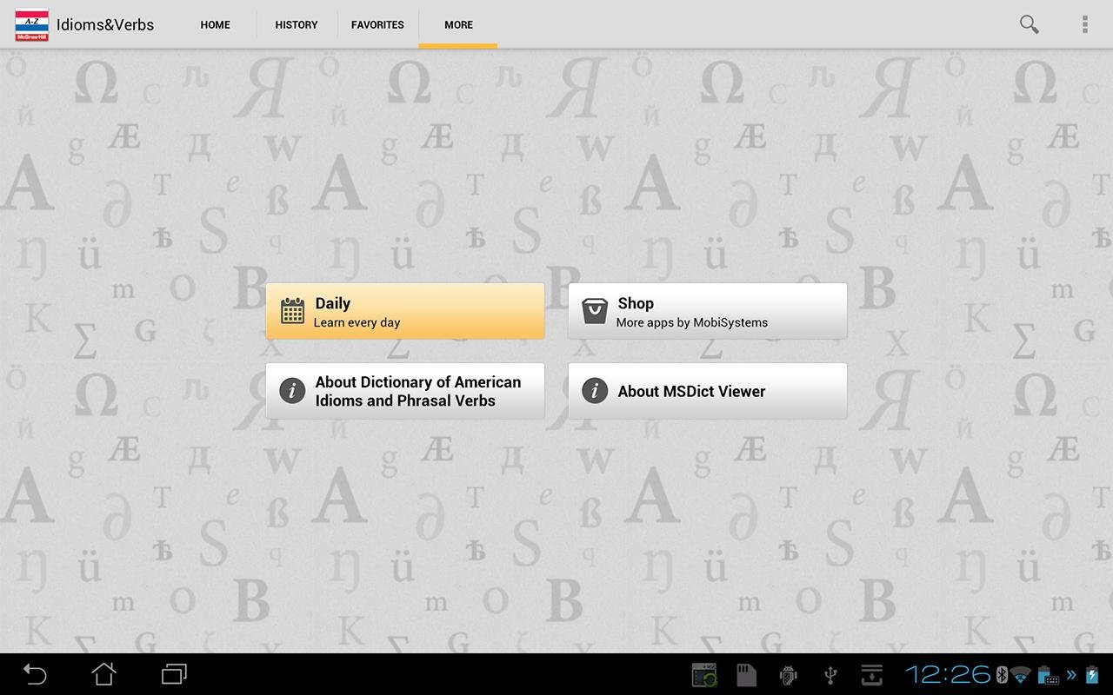Click the shopping bag icon on Shop
The width and height of the screenshot is (1113, 695).
pyautogui.click(x=595, y=311)
